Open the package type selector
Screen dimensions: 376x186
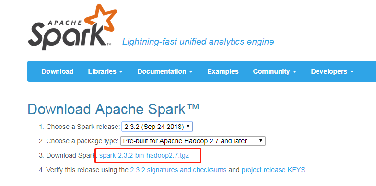(193, 141)
